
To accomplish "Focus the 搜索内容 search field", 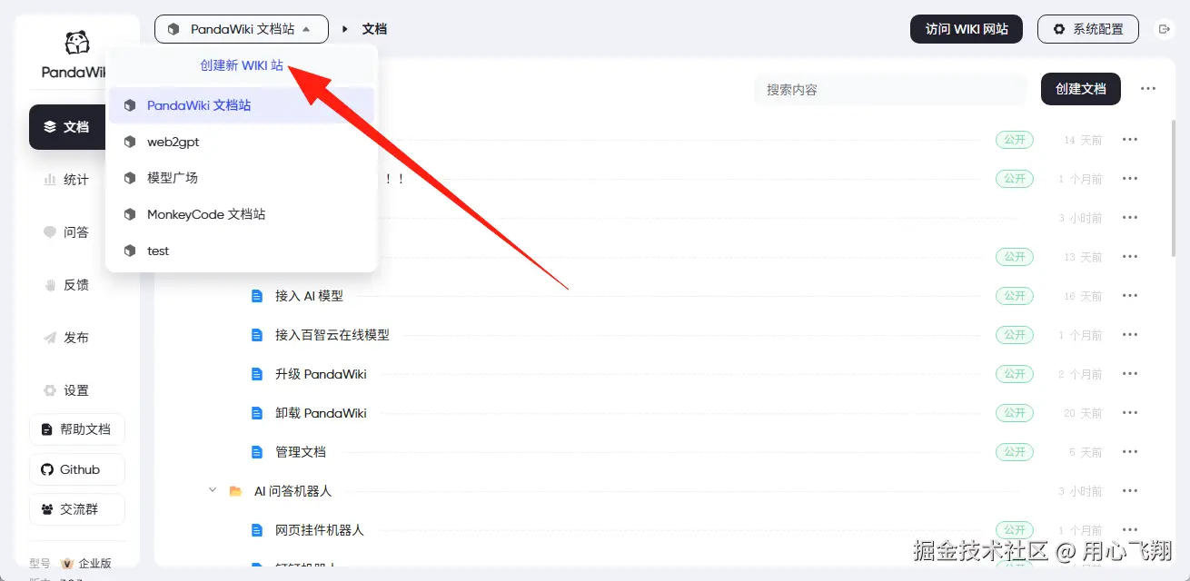I will (x=891, y=89).
